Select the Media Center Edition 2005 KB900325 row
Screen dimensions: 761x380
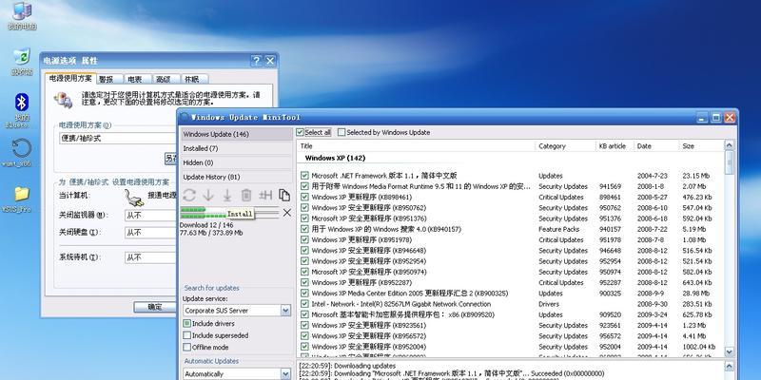pos(511,294)
